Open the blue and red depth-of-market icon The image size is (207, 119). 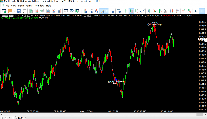click(48, 11)
